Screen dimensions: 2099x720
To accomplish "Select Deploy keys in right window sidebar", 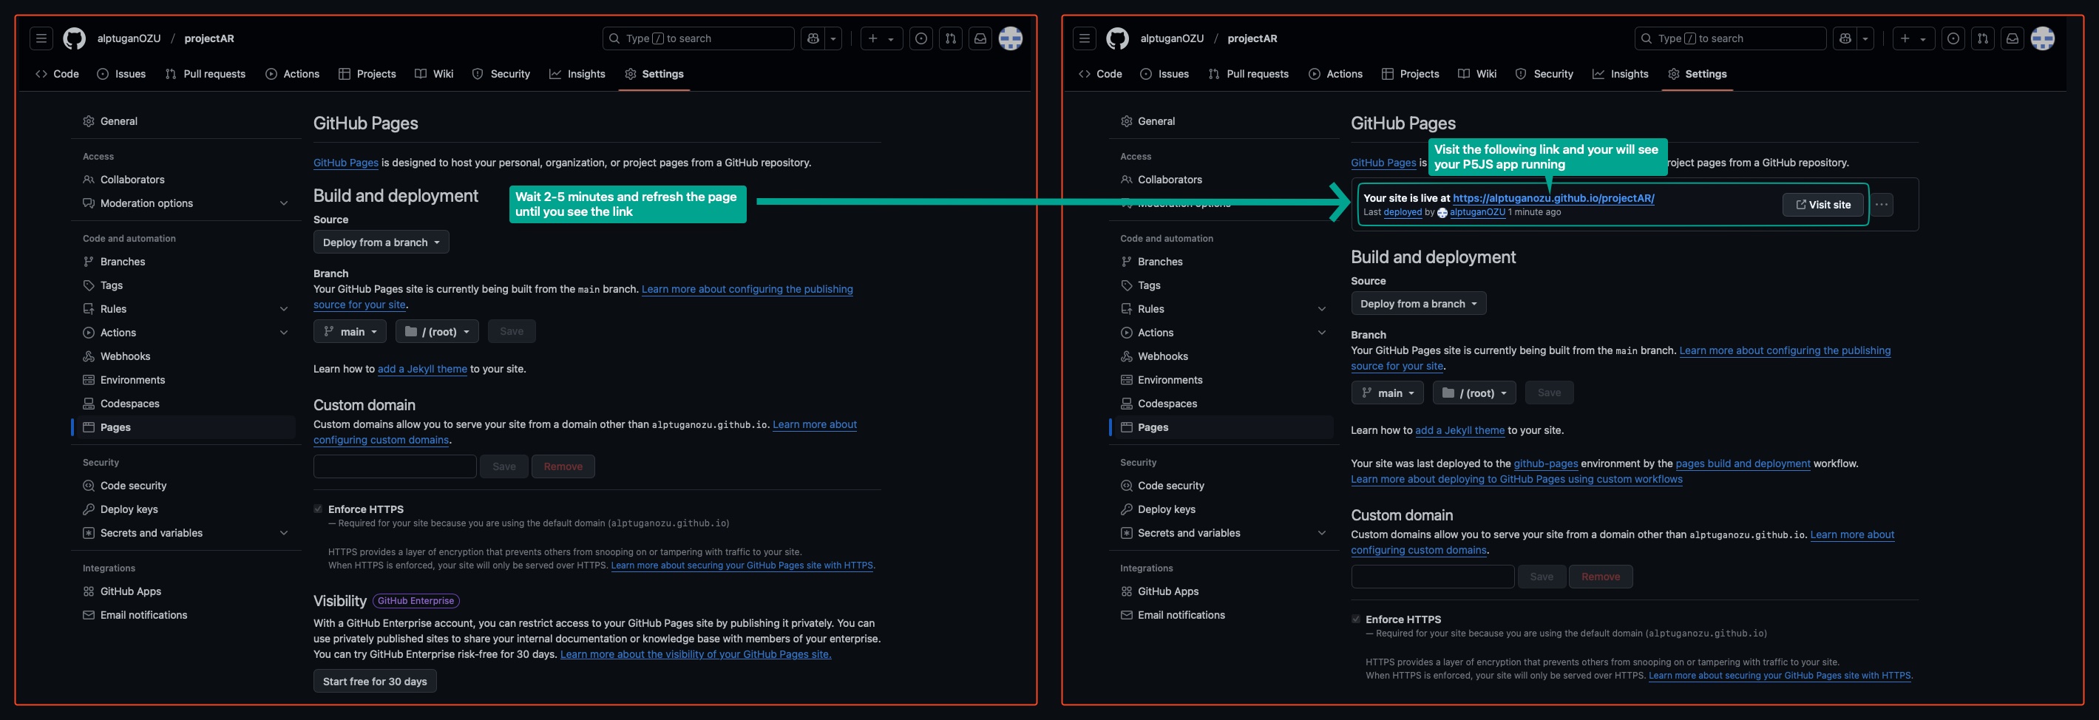I will 1222,509.
